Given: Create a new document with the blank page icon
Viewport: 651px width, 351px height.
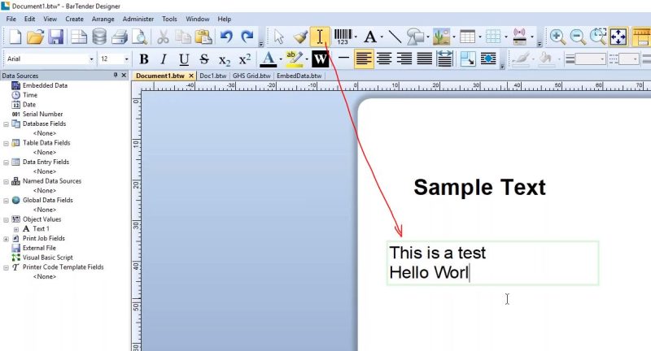Looking at the screenshot, I should (x=15, y=37).
